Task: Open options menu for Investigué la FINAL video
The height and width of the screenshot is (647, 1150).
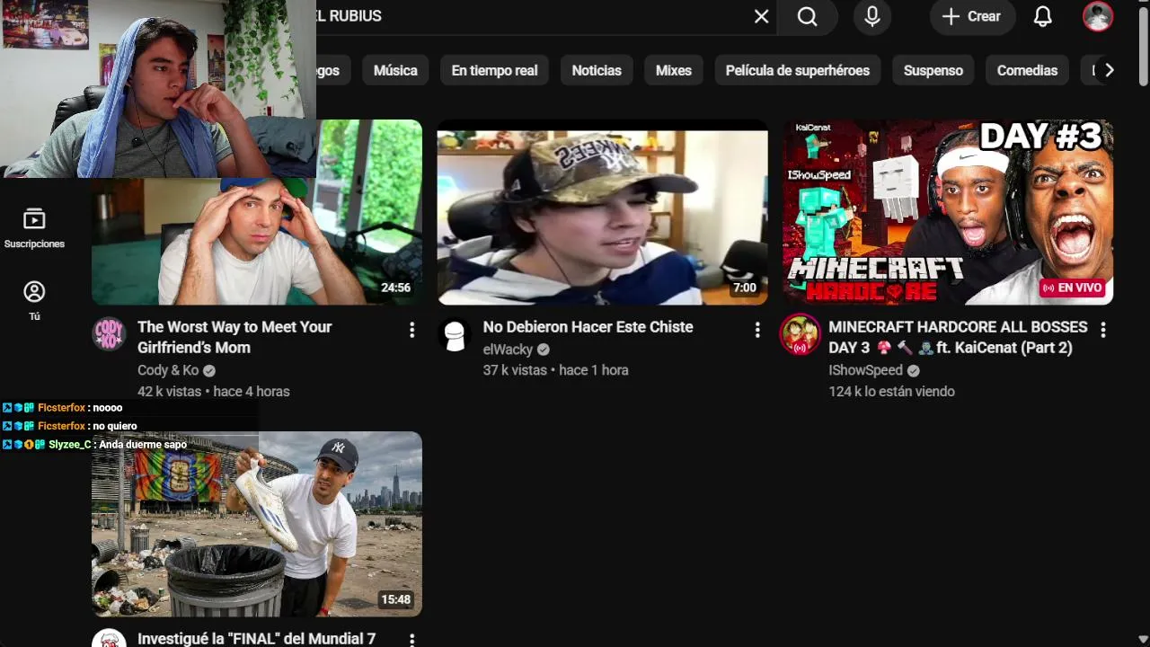Action: click(x=412, y=639)
